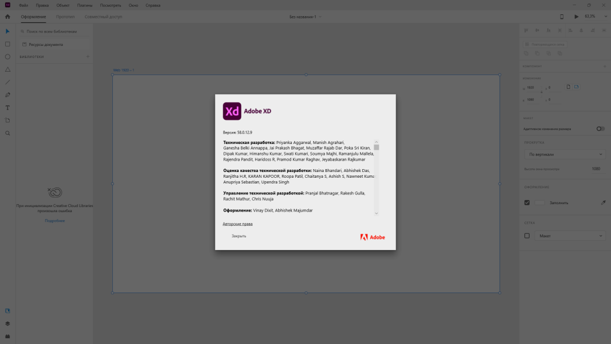The height and width of the screenshot is (344, 611).
Task: Open the Layers panel icon
Action: 7,324
